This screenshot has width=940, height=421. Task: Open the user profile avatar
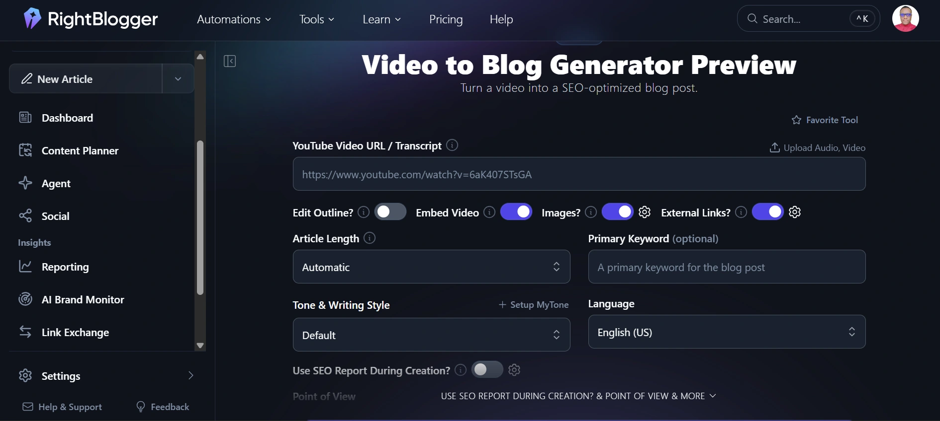pyautogui.click(x=905, y=19)
